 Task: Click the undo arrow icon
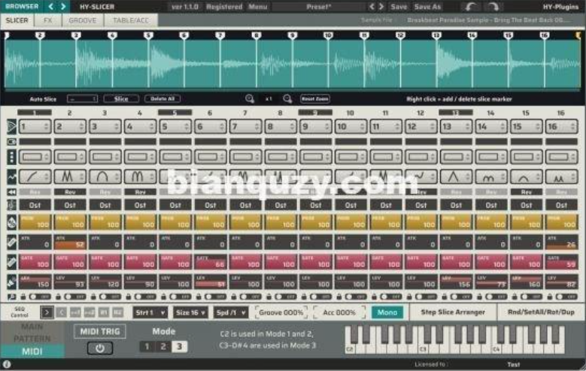[x=470, y=6]
